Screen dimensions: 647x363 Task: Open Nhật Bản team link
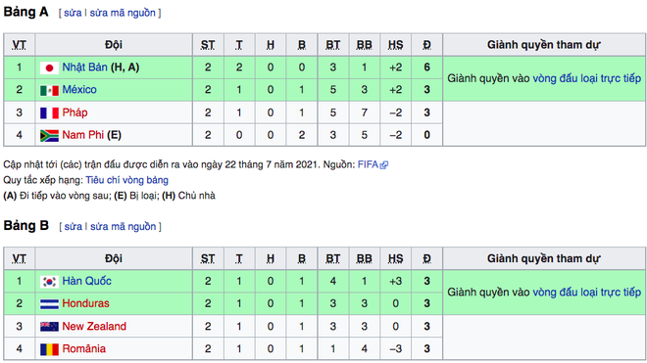point(84,68)
